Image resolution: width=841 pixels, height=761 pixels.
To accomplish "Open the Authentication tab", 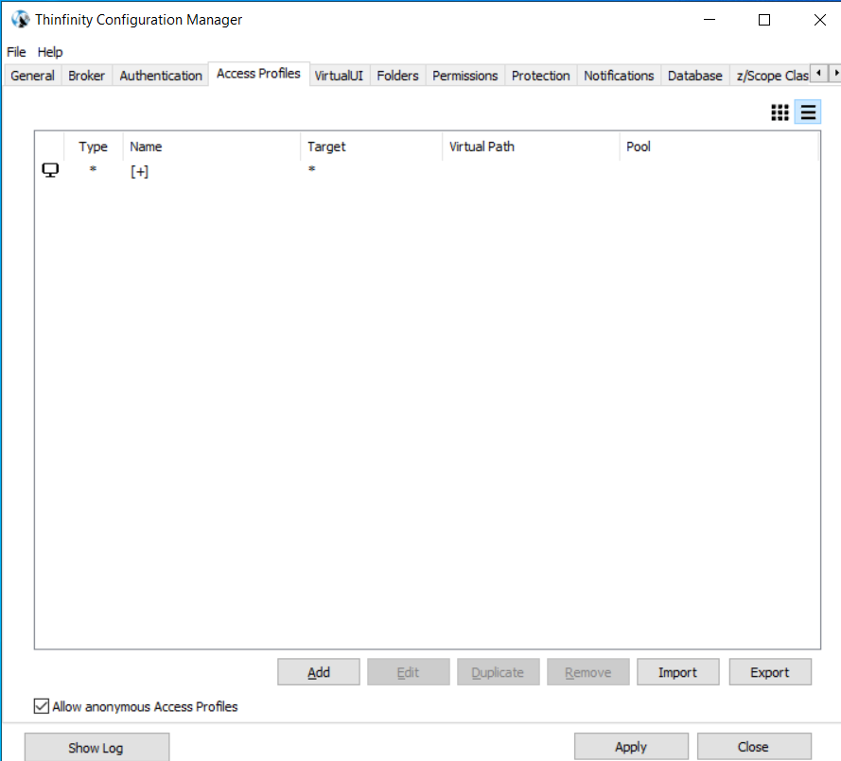I will [x=161, y=76].
